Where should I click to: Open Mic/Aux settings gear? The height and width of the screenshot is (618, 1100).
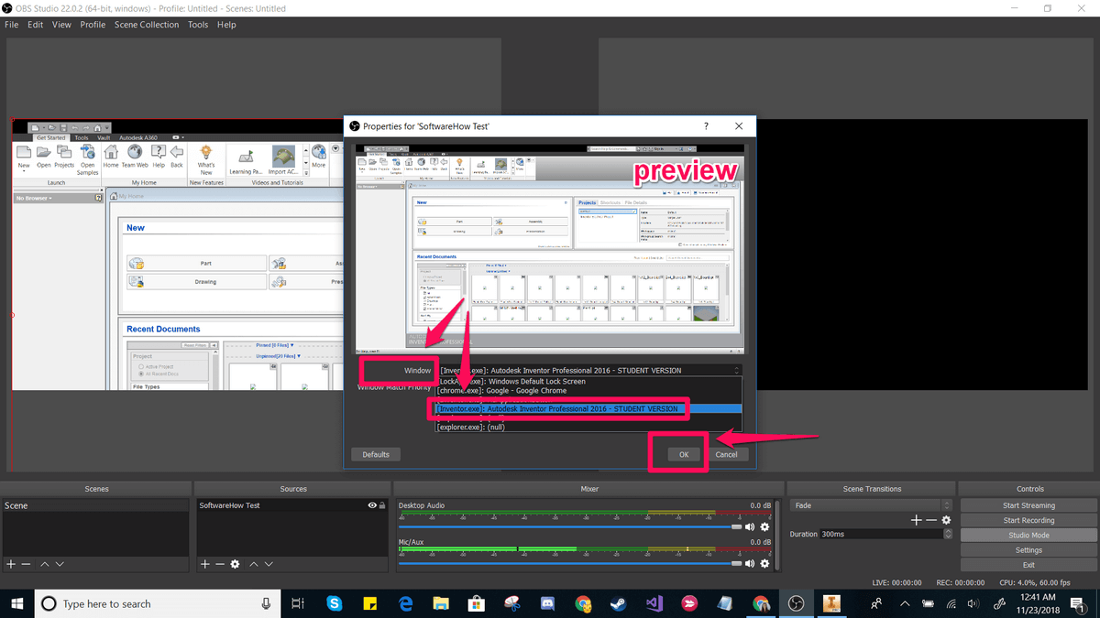click(764, 563)
